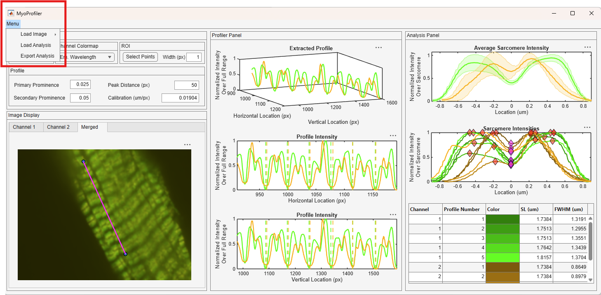Select the SL cell 1.7642
Image resolution: width=601 pixels, height=295 pixels.
click(536, 248)
